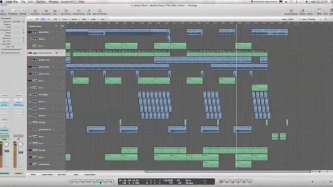The width and height of the screenshot is (333, 187).
Task: Open the Lists panel icon
Action: pyautogui.click(x=325, y=11)
